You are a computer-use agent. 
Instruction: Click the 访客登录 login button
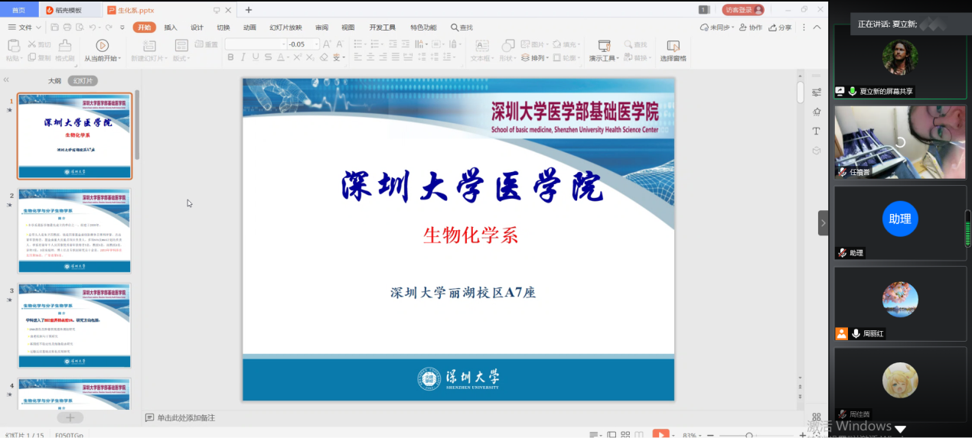coord(742,10)
